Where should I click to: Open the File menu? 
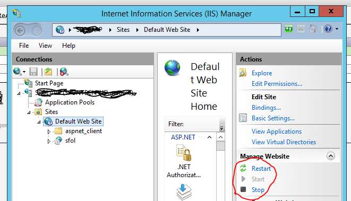[24, 46]
